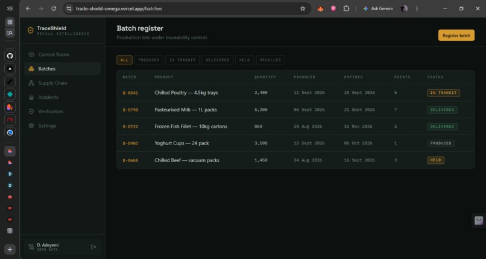Switch to the teal diamond tab
This screenshot has width=486, height=259.
pyautogui.click(x=10, y=95)
